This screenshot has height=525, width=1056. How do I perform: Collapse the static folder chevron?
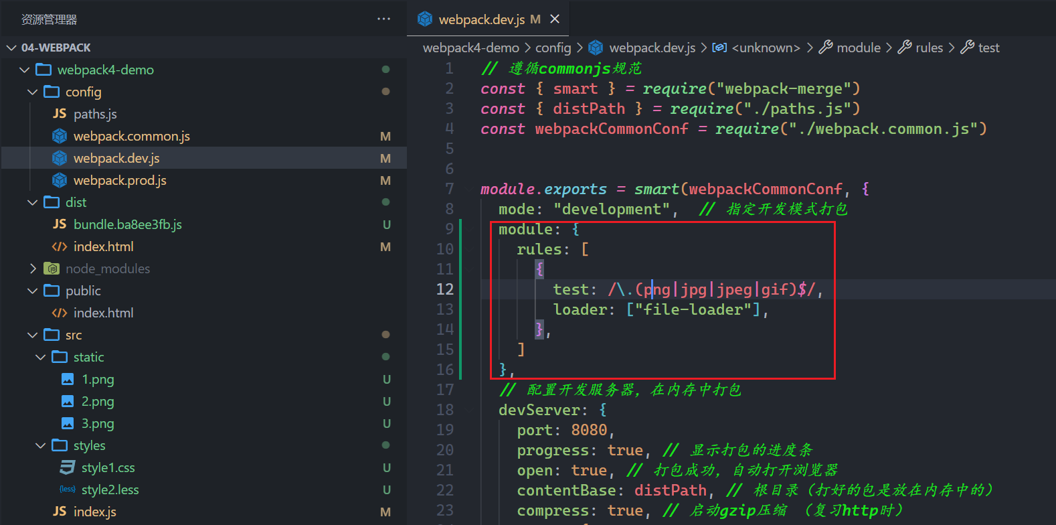(x=41, y=357)
